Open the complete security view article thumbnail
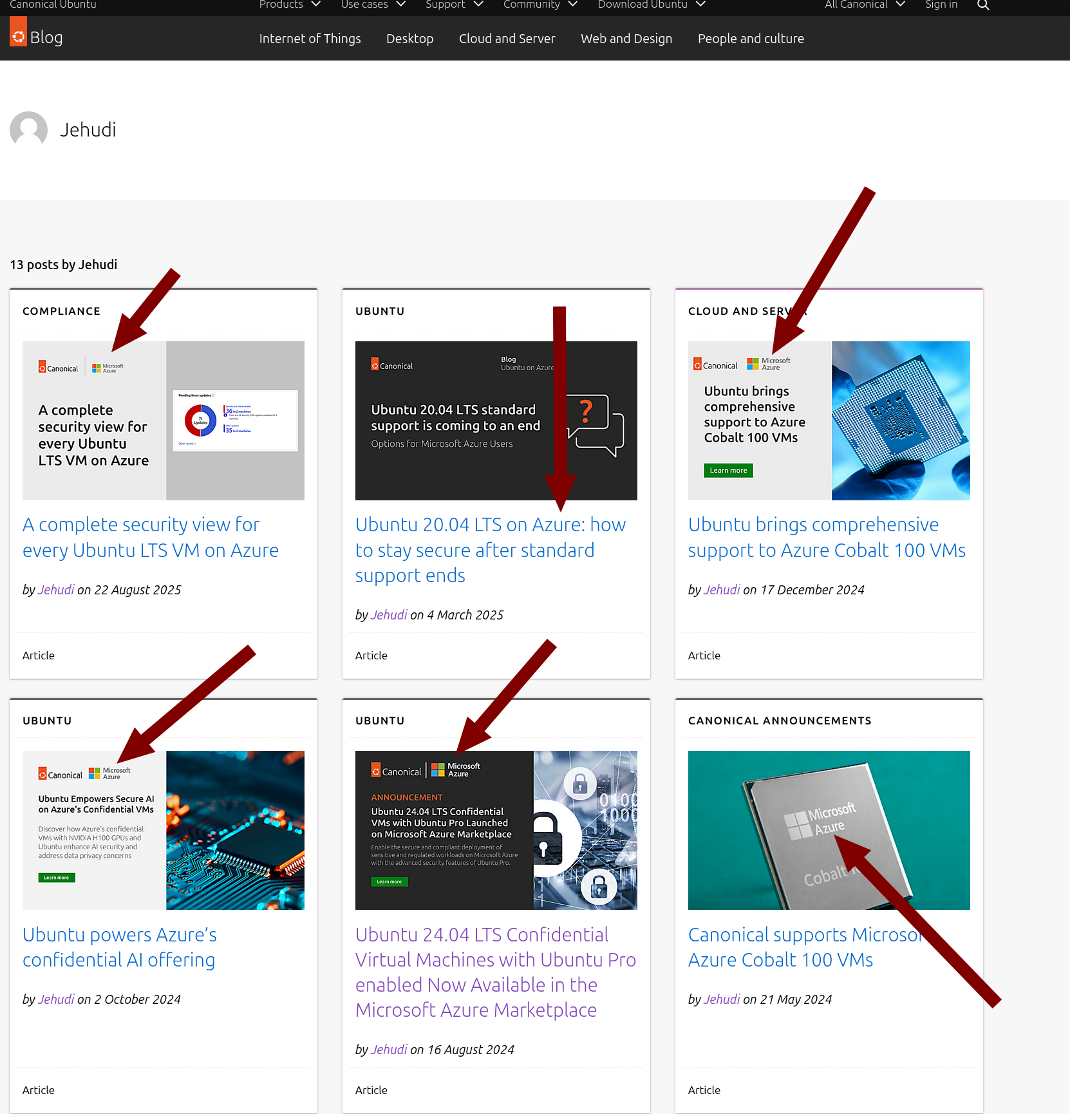The width and height of the screenshot is (1070, 1114). coord(164,420)
